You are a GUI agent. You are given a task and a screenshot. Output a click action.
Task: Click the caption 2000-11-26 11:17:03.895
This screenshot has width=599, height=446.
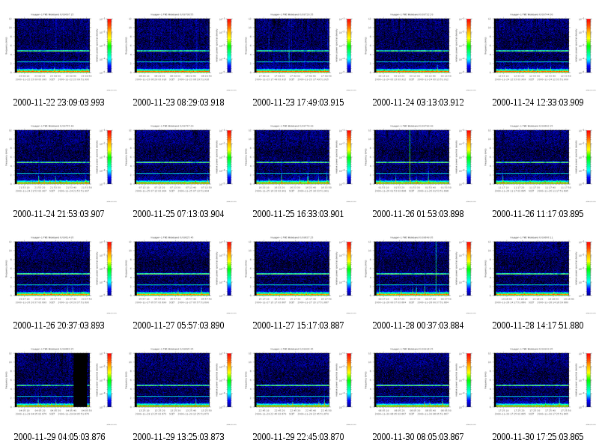[x=538, y=214]
